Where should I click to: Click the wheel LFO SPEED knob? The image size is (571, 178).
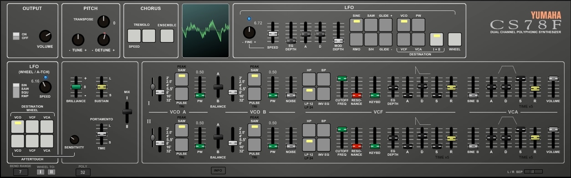(x=46, y=87)
